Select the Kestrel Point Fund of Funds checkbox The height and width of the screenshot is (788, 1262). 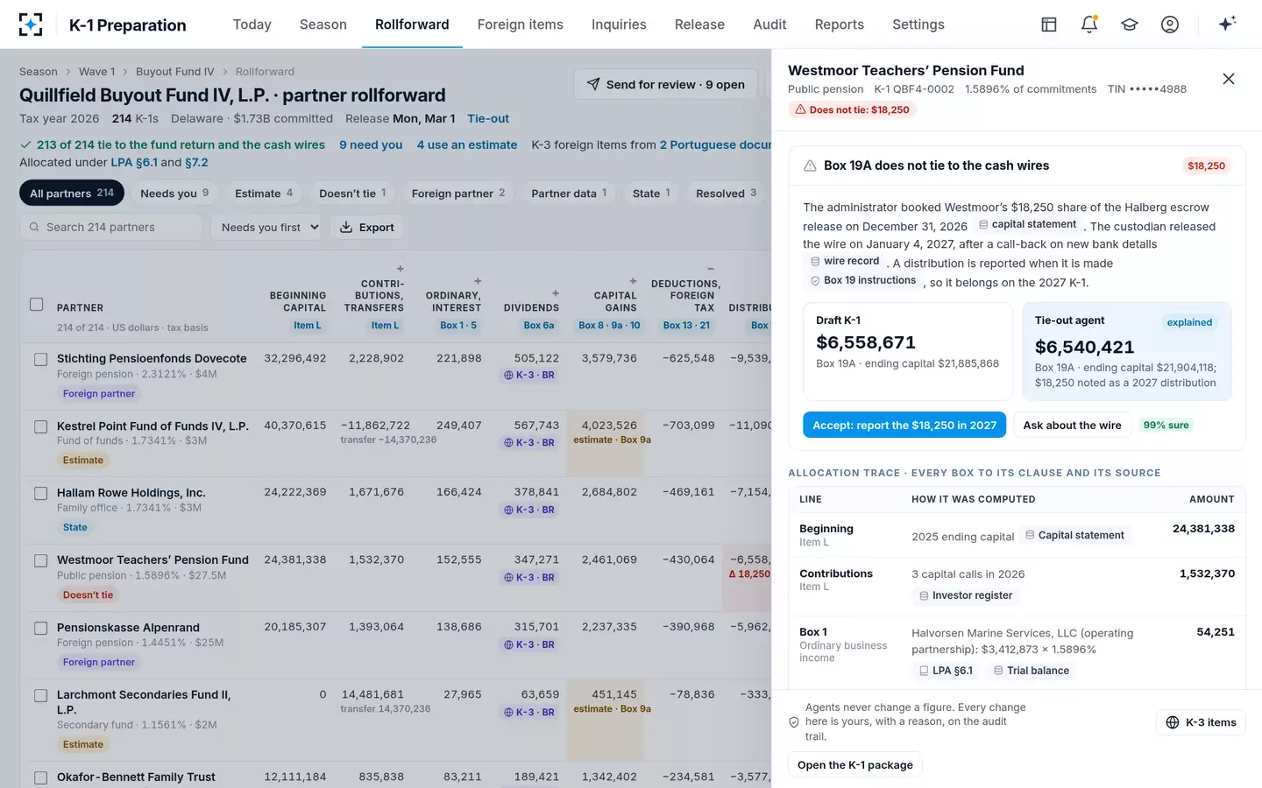tap(40, 426)
